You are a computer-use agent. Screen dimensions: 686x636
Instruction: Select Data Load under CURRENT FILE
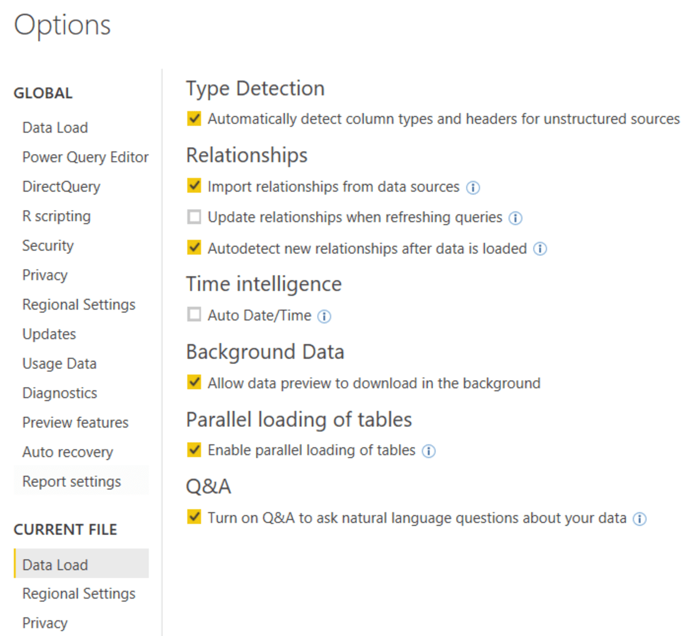pyautogui.click(x=55, y=564)
